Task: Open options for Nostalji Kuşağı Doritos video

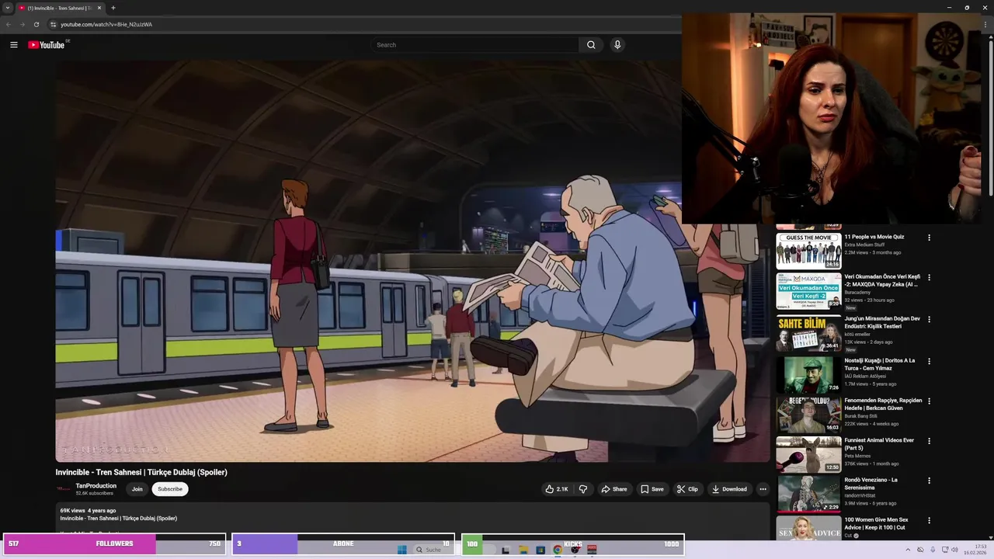Action: tap(929, 361)
